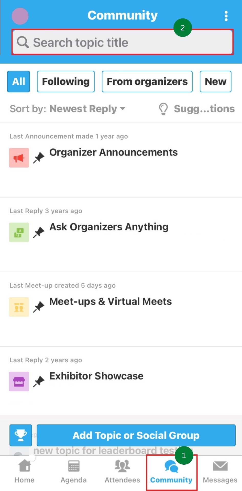Toggle the Following filter
Viewport: 242px width, 491px height.
[66, 82]
